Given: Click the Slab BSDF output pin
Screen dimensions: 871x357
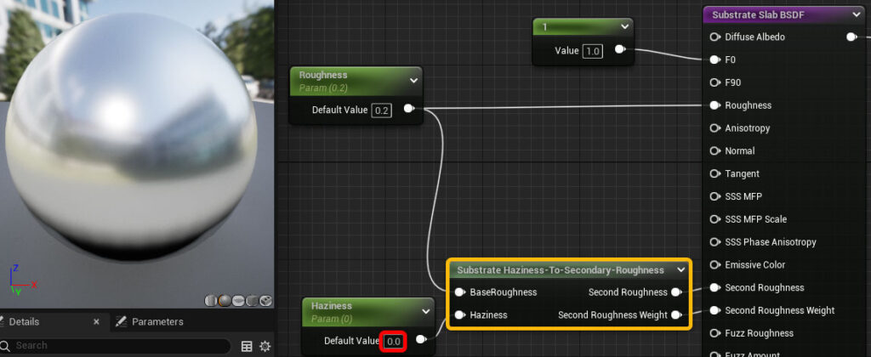Looking at the screenshot, I should [851, 37].
